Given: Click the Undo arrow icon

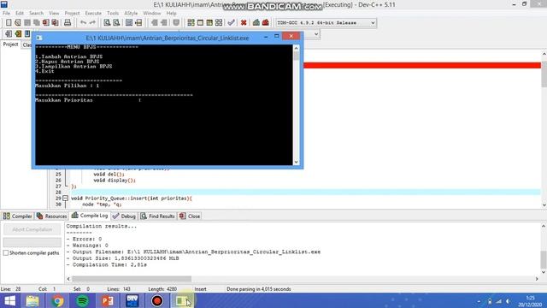Looking at the screenshot, I should tap(83, 23).
